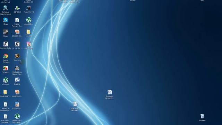Open the Skype desktop icon
Screen dimensions: 222x125
pos(6,20)
